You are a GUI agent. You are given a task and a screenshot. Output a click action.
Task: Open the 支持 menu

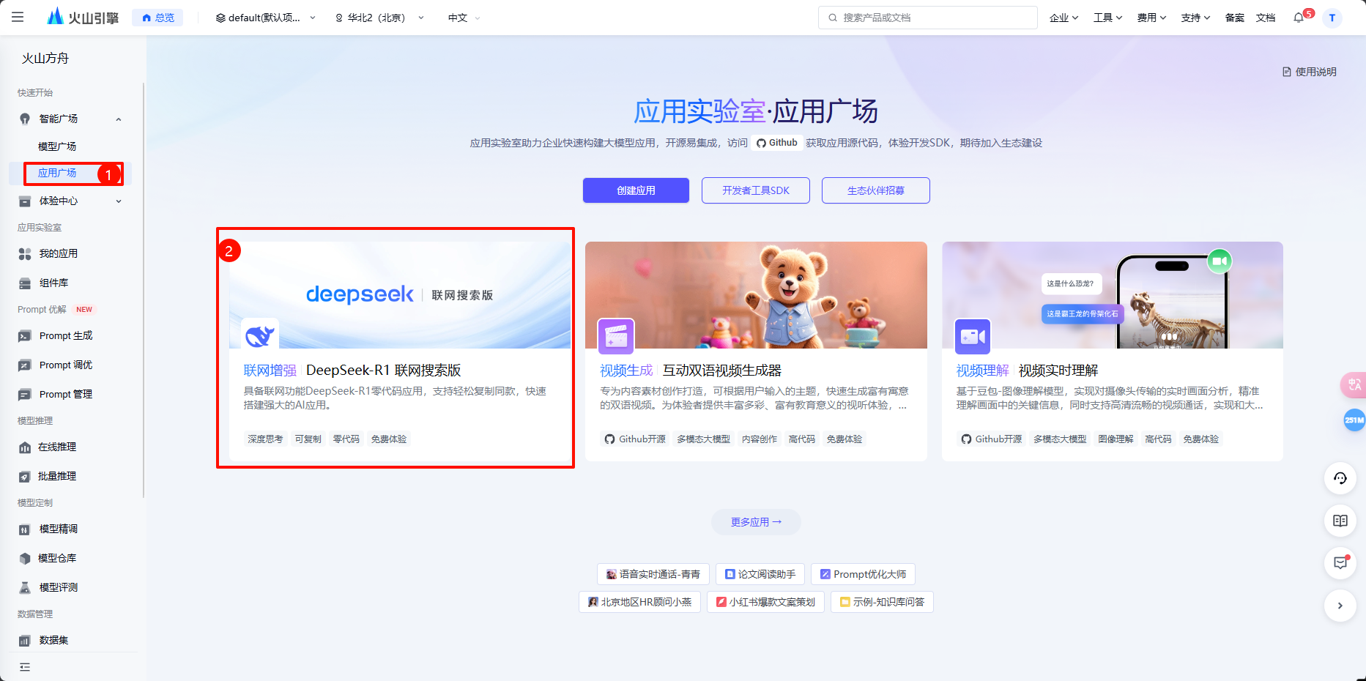click(x=1195, y=18)
